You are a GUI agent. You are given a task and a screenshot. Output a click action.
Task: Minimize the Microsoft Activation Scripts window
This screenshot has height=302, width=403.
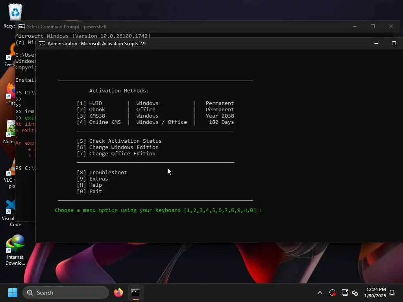(376, 43)
